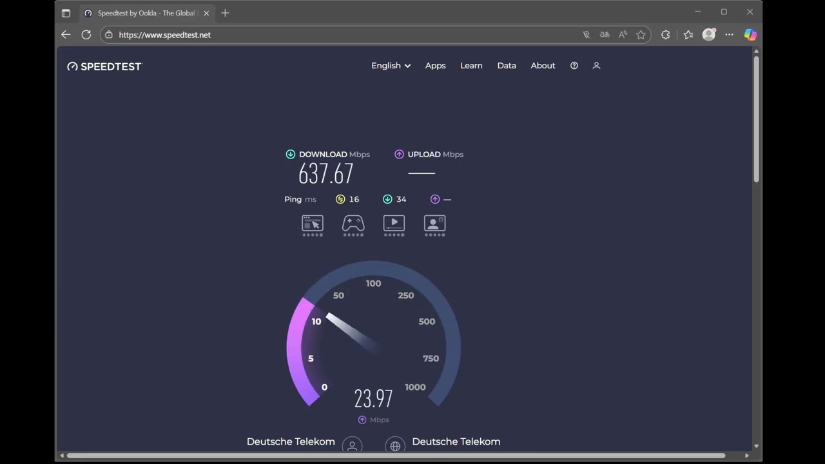The image size is (825, 464).
Task: Click the translate page icon
Action: 605,35
